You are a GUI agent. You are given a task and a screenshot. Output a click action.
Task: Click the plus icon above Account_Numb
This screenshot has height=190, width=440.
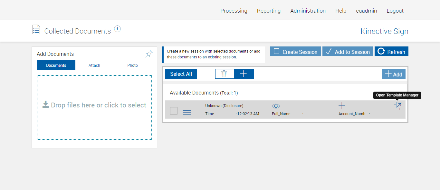coord(342,105)
